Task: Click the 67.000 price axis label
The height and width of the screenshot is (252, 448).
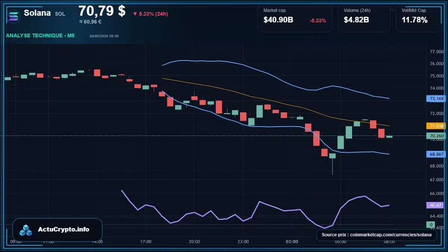Action: pos(436,180)
